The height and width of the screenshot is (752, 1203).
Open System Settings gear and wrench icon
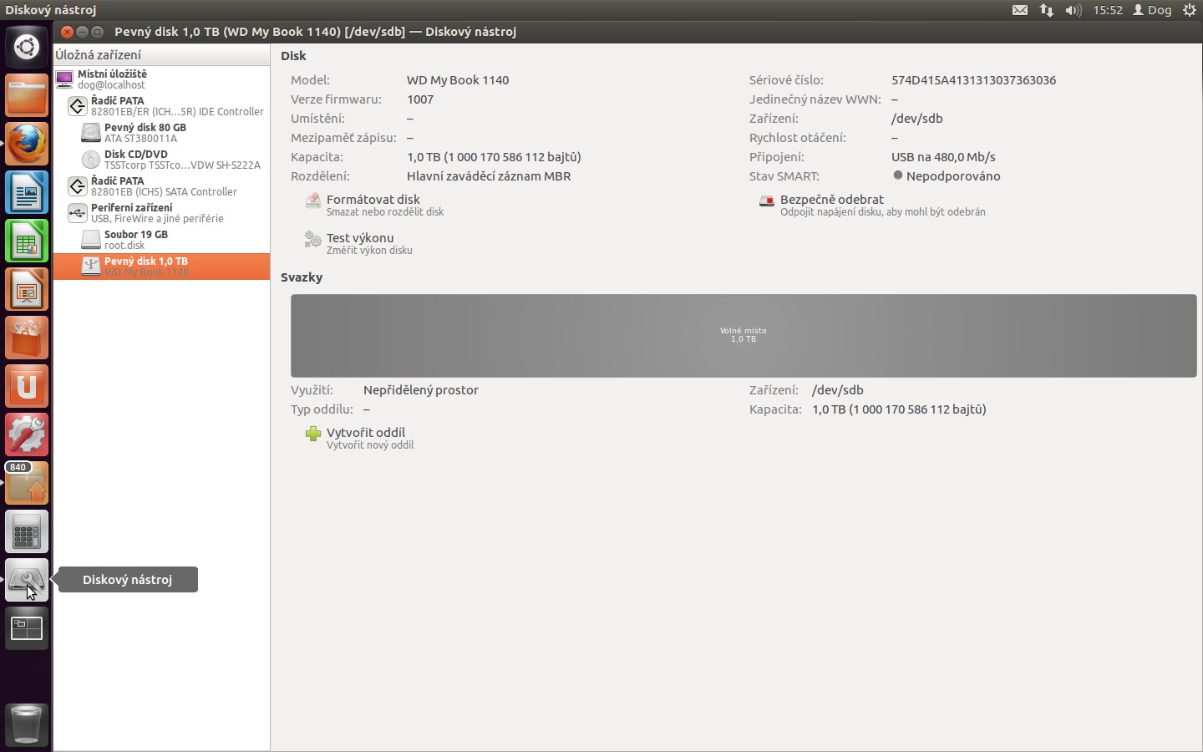tap(27, 434)
